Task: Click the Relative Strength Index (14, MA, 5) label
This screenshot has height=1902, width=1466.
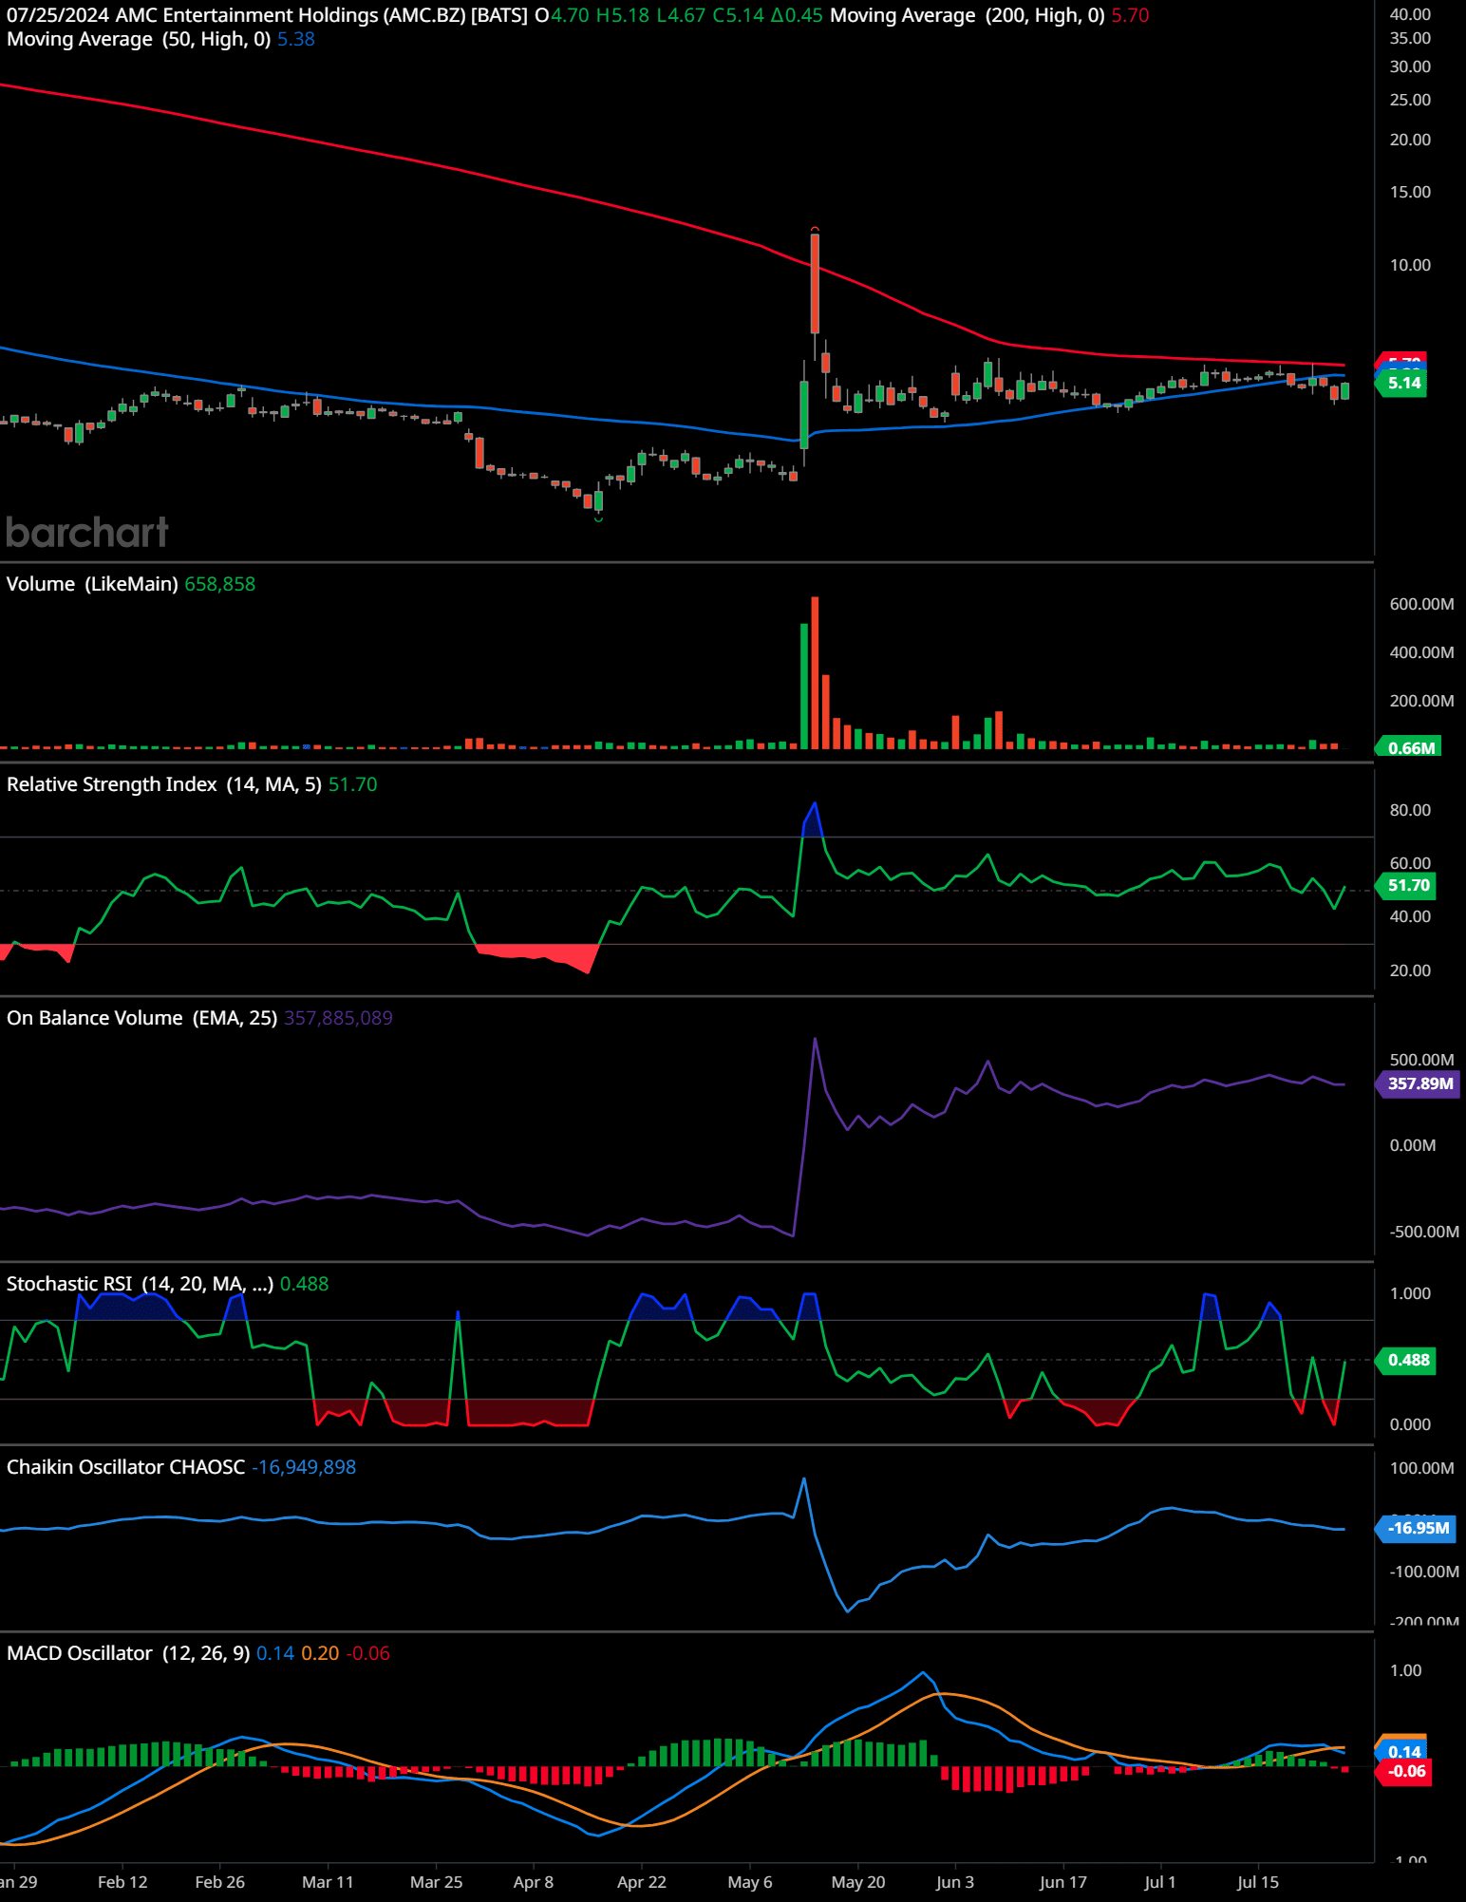Action: click(x=163, y=784)
